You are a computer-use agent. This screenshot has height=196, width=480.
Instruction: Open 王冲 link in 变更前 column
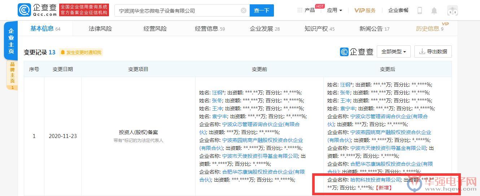[217, 108]
